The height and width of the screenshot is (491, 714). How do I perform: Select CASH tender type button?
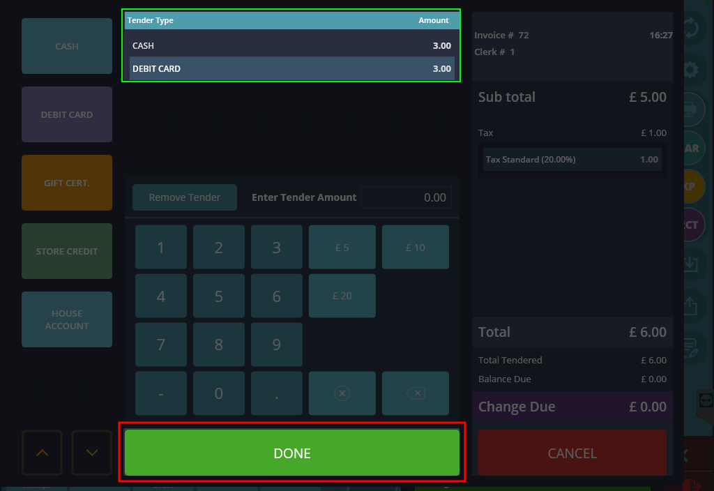67,46
